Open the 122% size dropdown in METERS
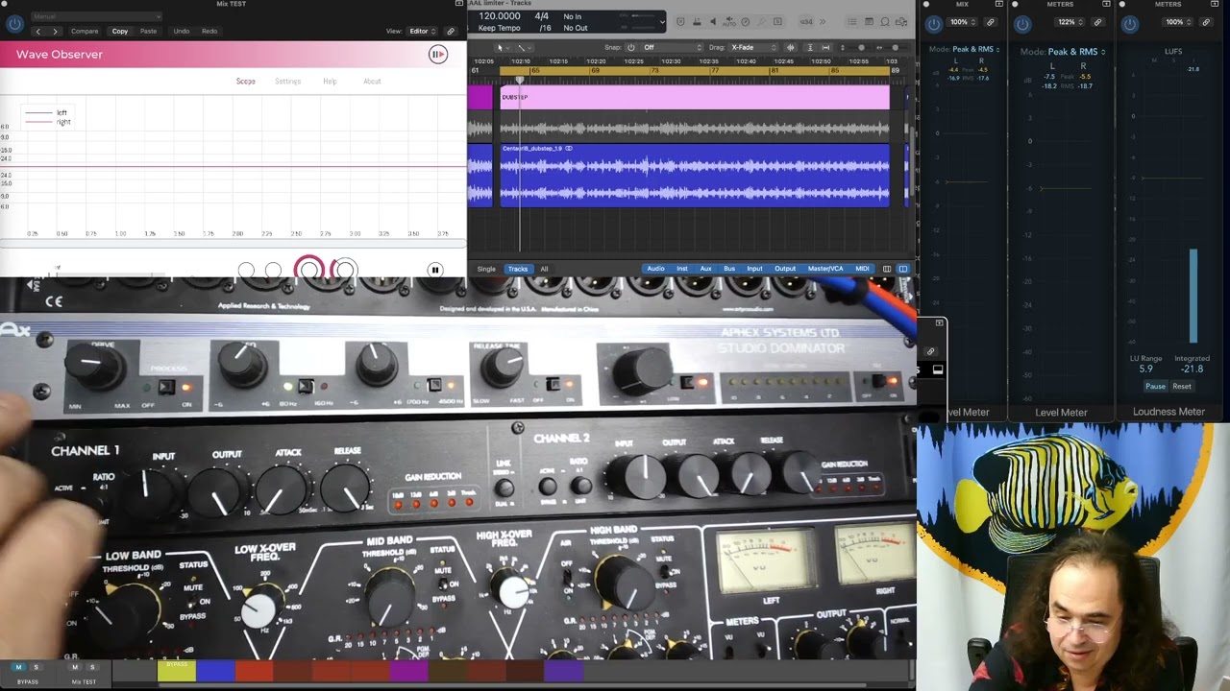Viewport: 1230px width, 691px height. (x=1069, y=22)
